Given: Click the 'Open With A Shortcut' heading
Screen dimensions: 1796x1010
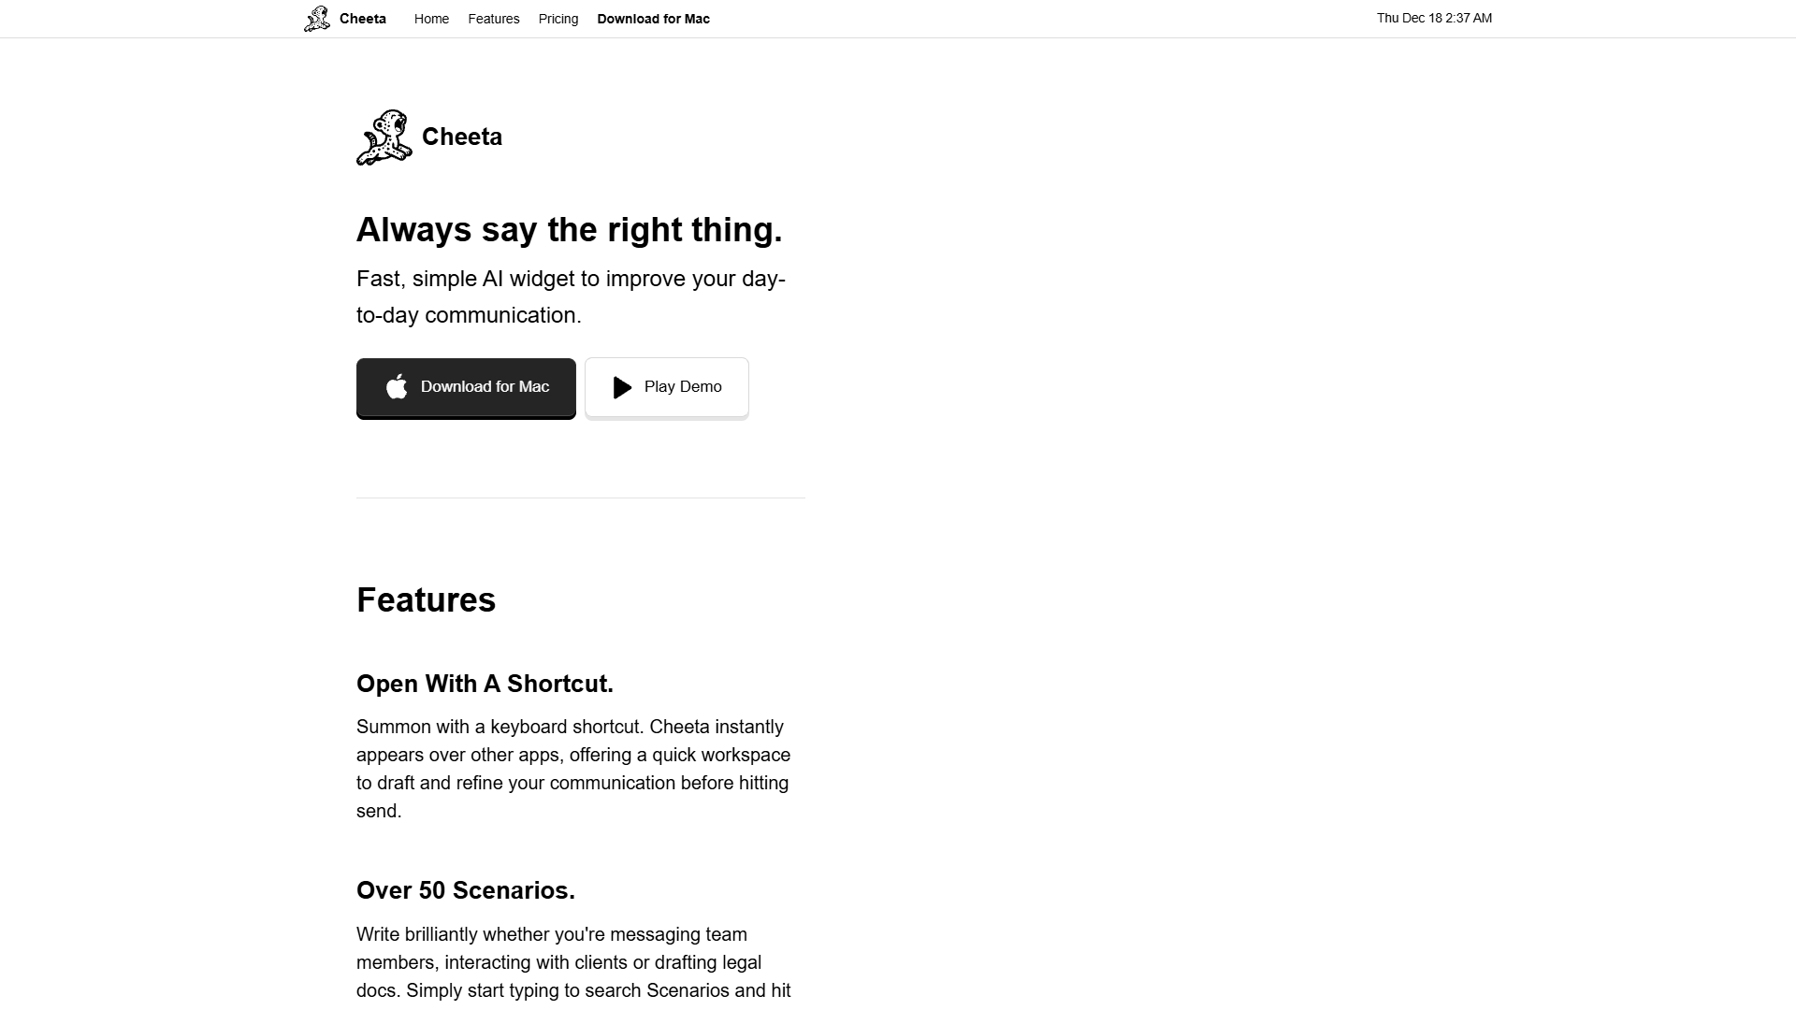Looking at the screenshot, I should [485, 684].
